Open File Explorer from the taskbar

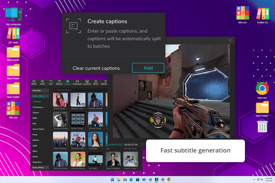click(119, 180)
